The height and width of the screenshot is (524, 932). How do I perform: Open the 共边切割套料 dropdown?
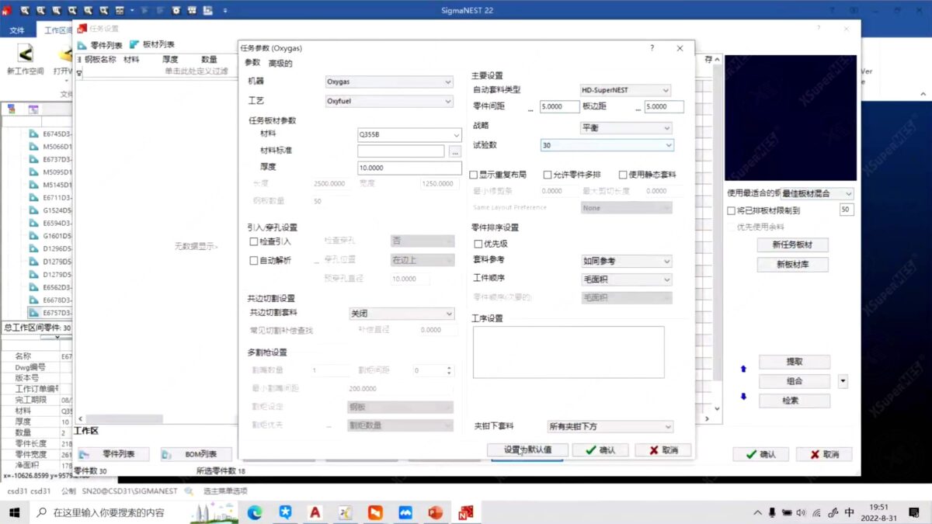pos(402,313)
